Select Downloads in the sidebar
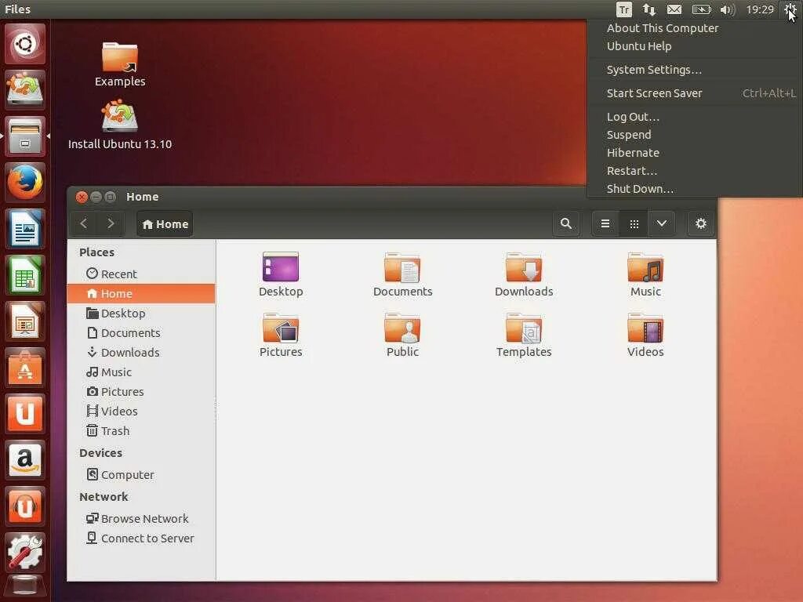Viewport: 803px width, 602px height. coord(141,352)
